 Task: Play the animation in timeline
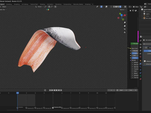(57, 90)
